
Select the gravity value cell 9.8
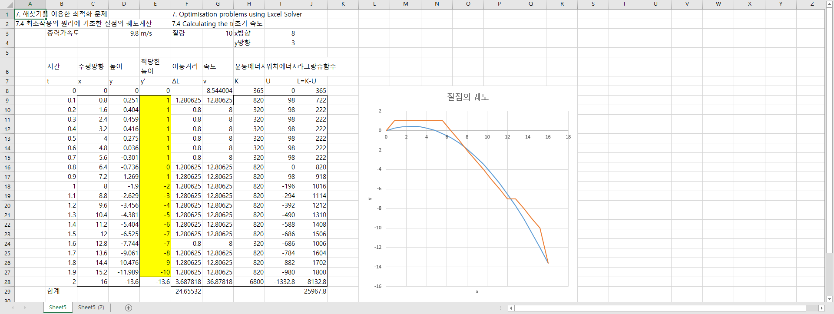[124, 33]
